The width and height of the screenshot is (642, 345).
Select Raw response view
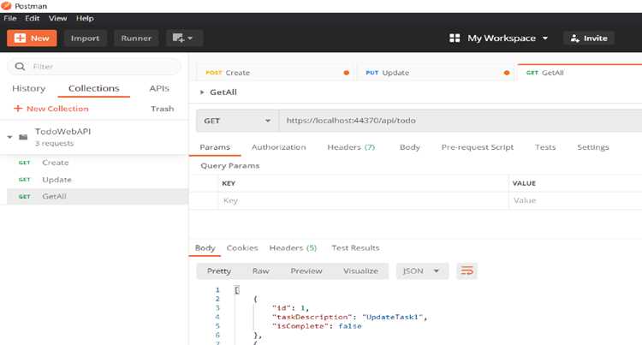tap(261, 271)
